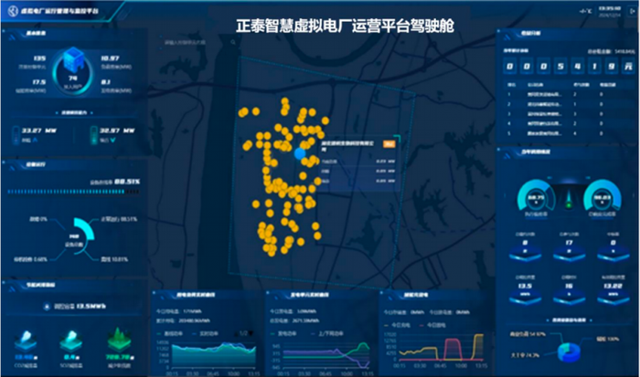Click the 33.27 MW up-regulation value
Screen dimensions: 640x377
(x=38, y=131)
